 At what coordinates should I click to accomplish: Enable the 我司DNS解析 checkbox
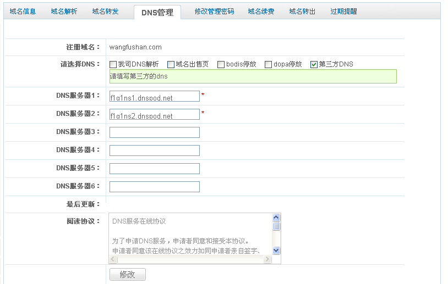tap(113, 64)
